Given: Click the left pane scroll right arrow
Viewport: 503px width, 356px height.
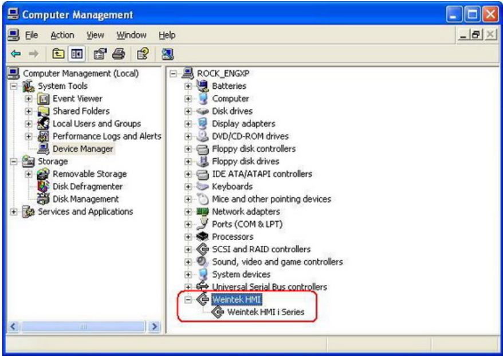Looking at the screenshot, I should click(154, 327).
